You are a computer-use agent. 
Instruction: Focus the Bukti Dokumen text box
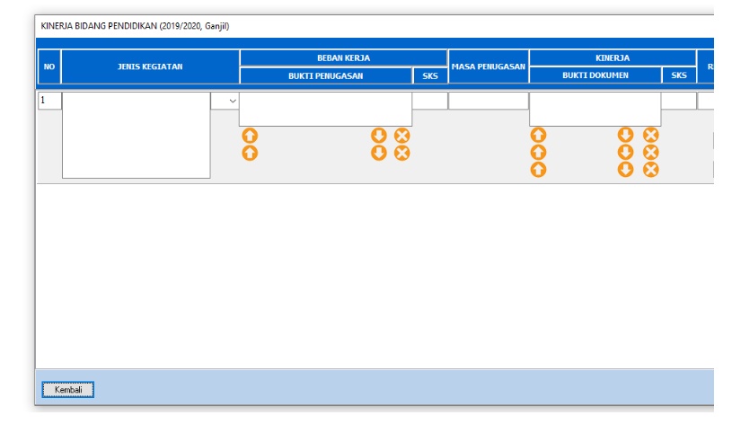click(595, 110)
